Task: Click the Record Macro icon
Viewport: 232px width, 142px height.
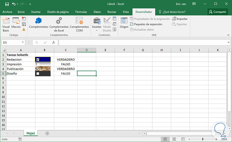Action: click(x=24, y=19)
